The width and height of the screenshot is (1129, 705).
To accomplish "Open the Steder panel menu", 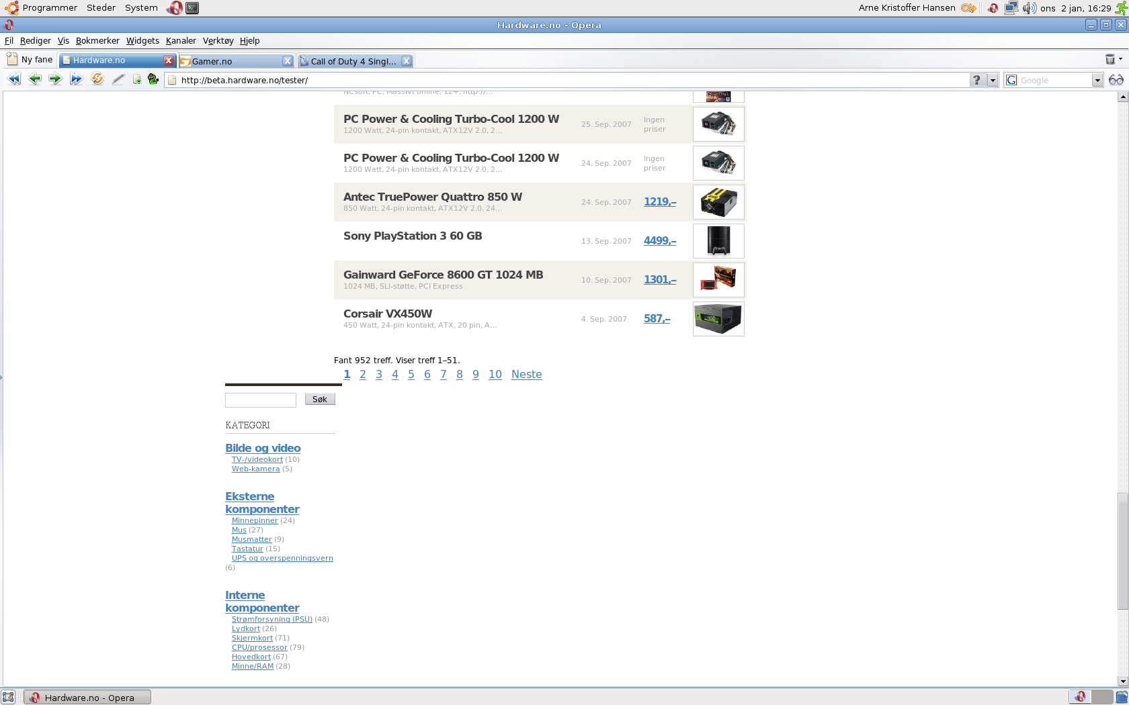I will point(101,7).
